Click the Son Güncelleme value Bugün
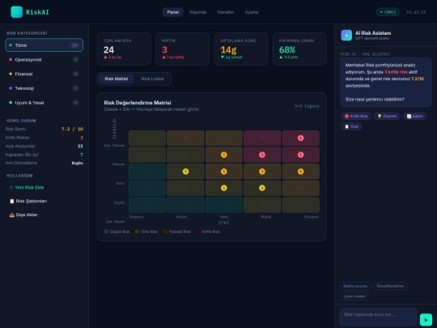Image resolution: width=437 pixels, height=328 pixels. (78, 163)
